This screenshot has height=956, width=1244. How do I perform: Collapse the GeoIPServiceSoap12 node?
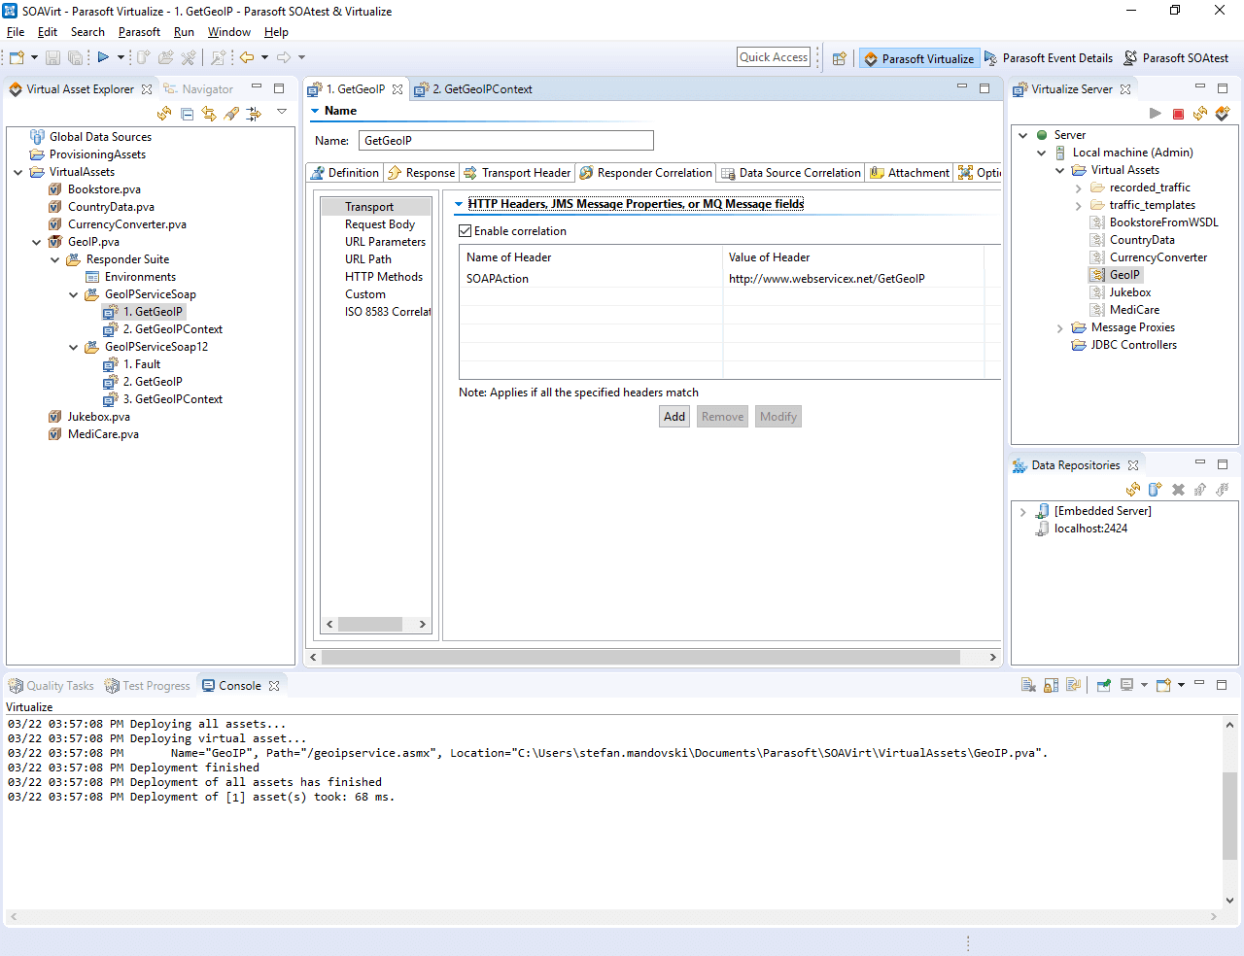74,347
